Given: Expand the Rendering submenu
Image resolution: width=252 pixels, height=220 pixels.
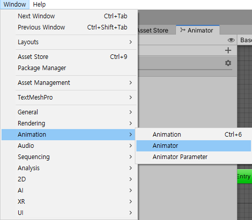Looking at the screenshot, I should 69,123.
